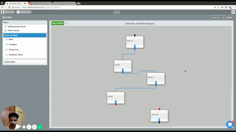Screen dimensions: 236x132
Task: Select Configure in the sidebar menu
Action: pos(13,45)
